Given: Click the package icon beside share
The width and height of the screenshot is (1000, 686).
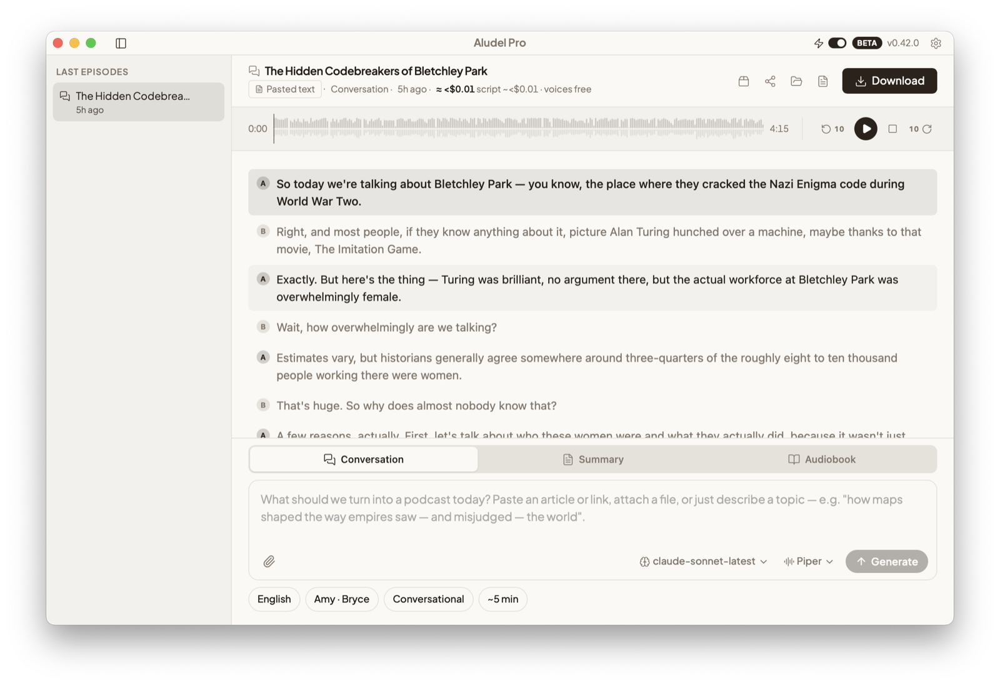Looking at the screenshot, I should pos(744,81).
